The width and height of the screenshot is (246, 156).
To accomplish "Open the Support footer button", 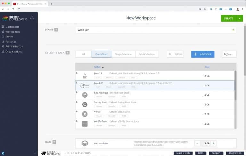I will click(x=216, y=153).
